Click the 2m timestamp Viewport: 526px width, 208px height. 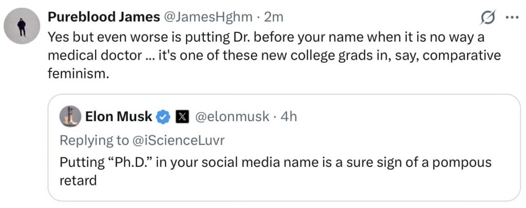[x=273, y=17]
